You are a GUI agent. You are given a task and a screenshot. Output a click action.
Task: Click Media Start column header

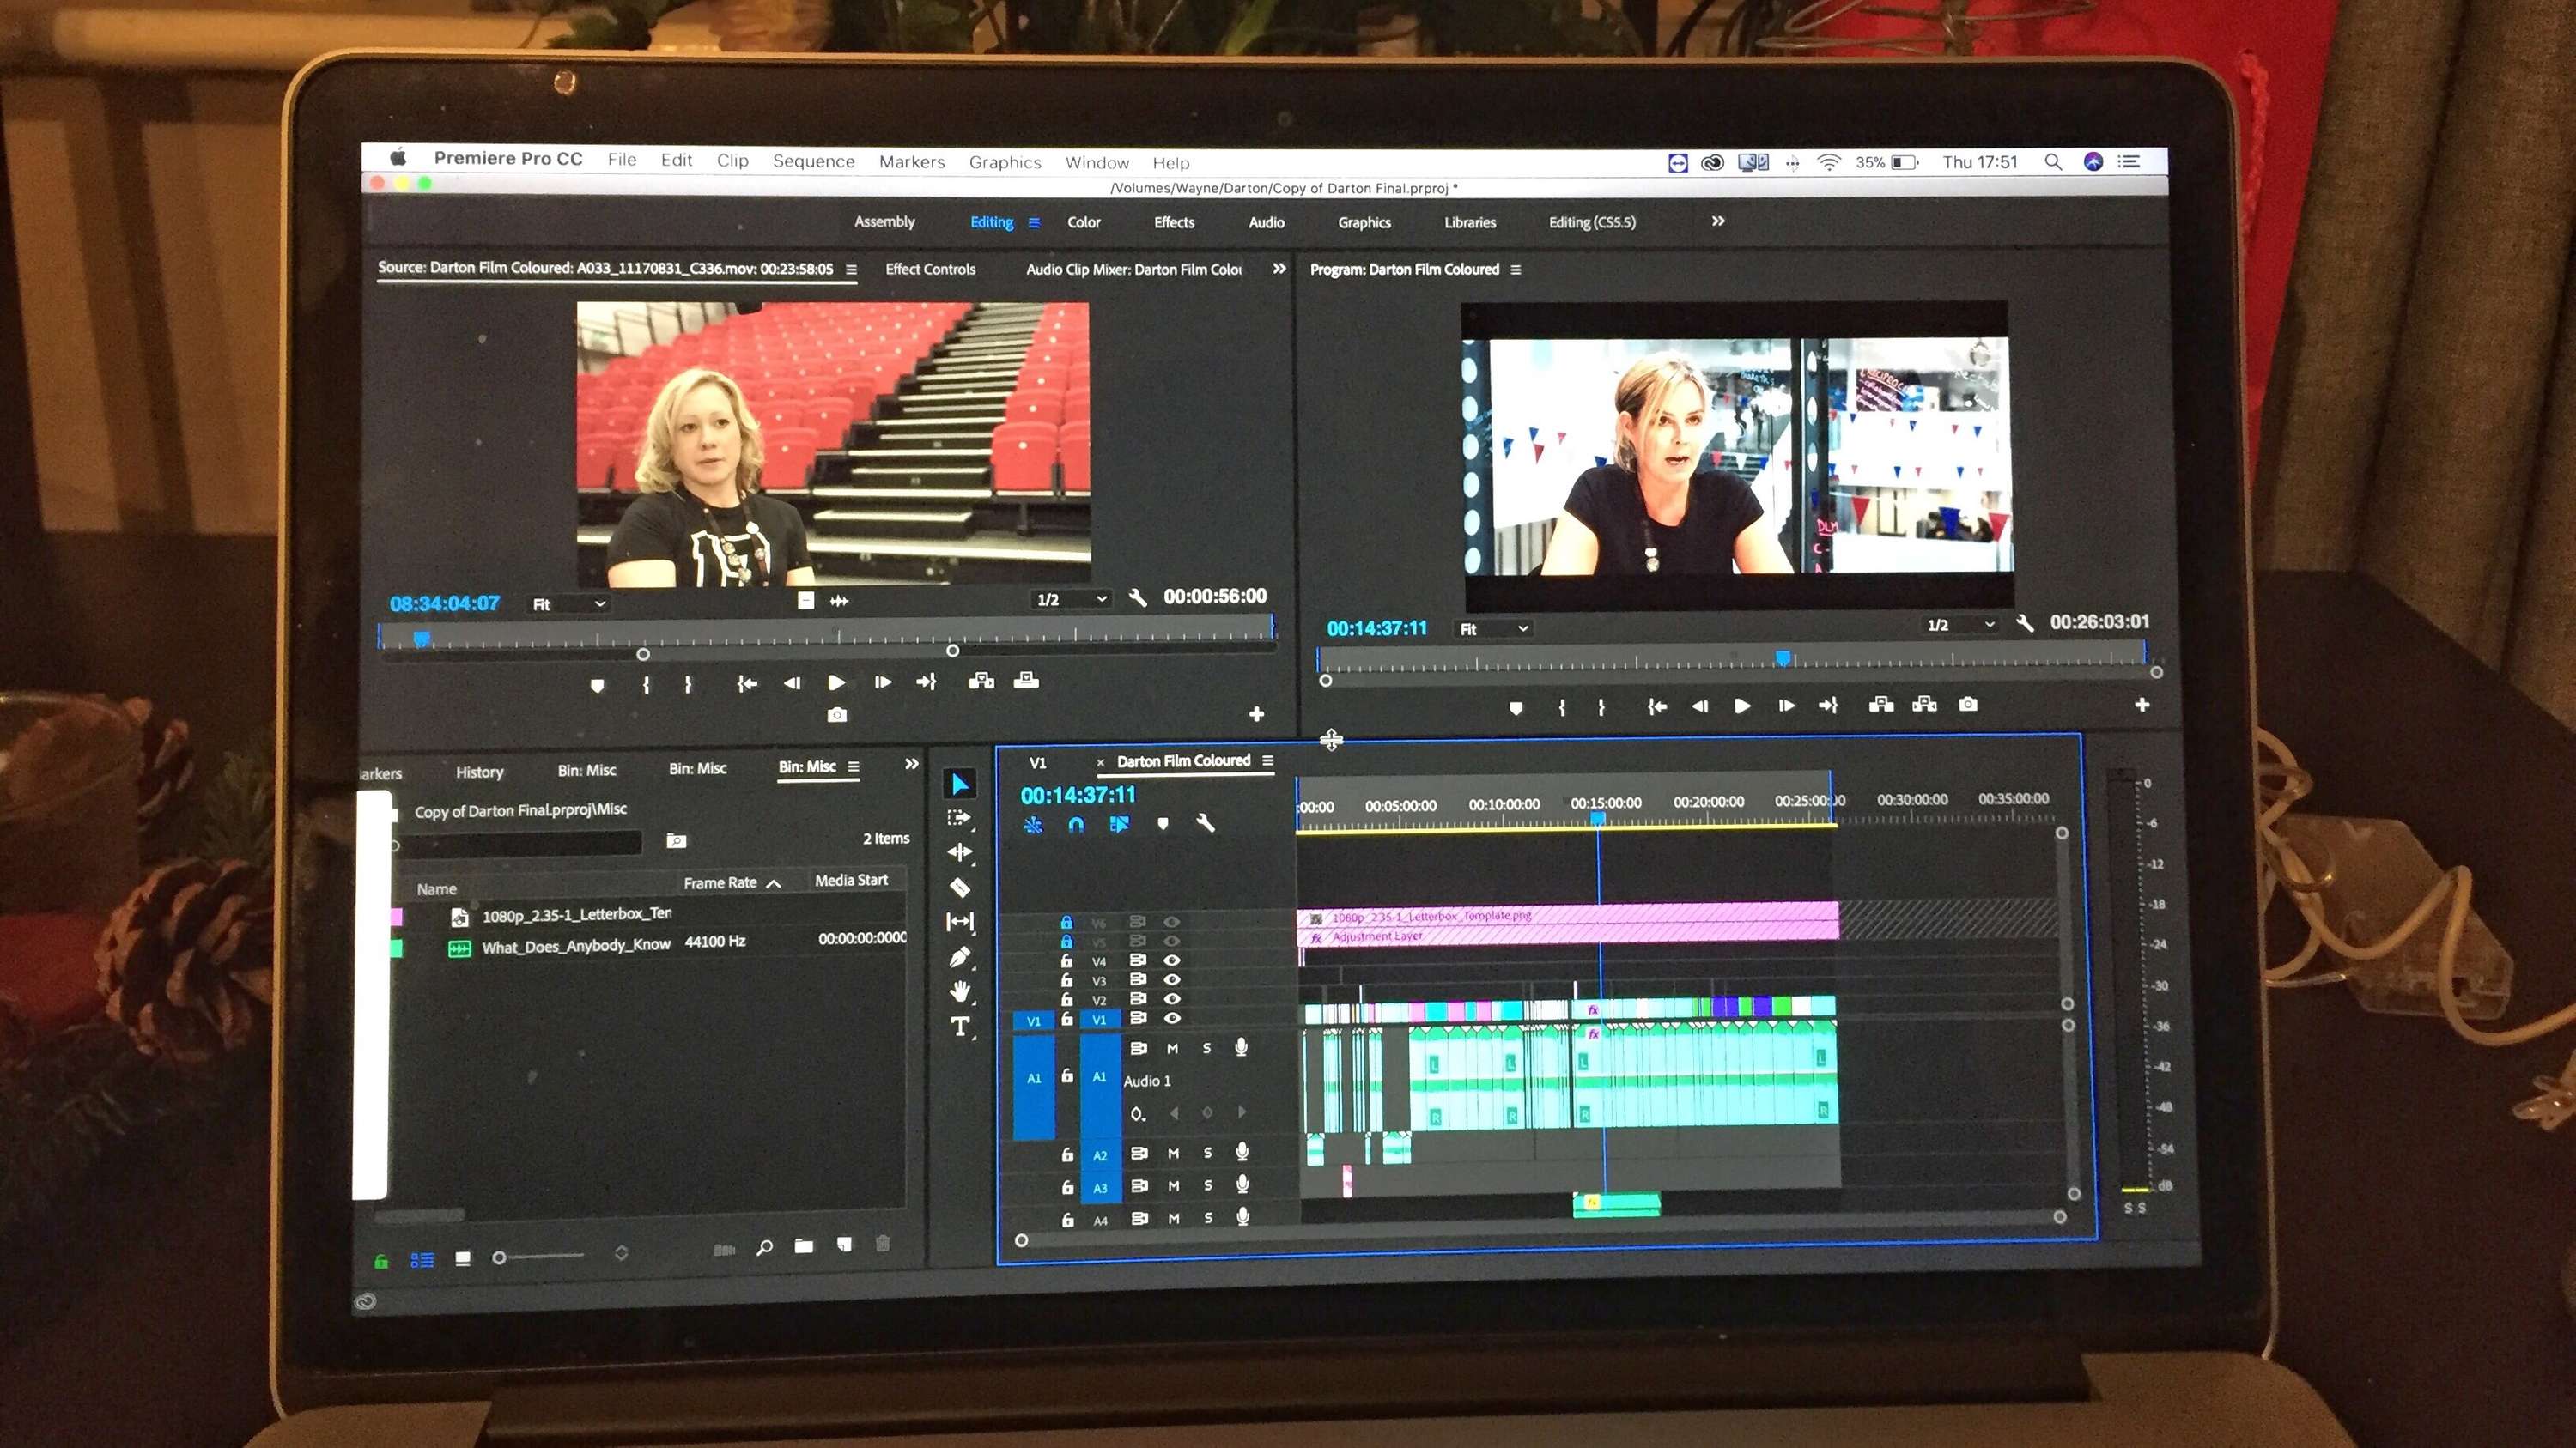click(x=851, y=881)
